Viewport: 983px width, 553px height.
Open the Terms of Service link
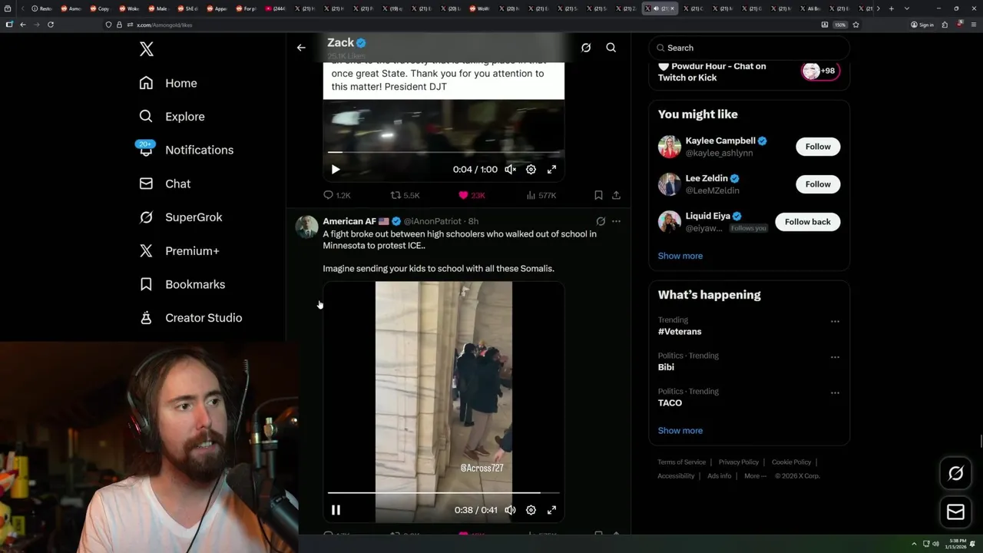click(x=681, y=462)
